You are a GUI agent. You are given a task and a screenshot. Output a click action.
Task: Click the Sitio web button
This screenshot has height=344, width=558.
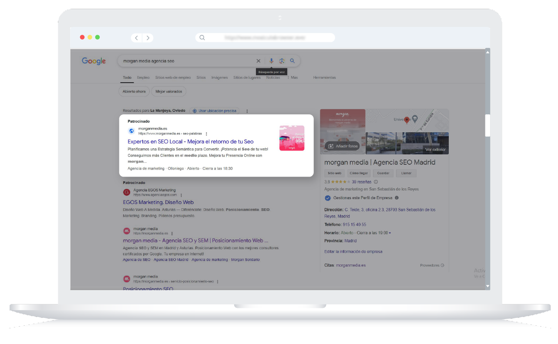pyautogui.click(x=335, y=173)
